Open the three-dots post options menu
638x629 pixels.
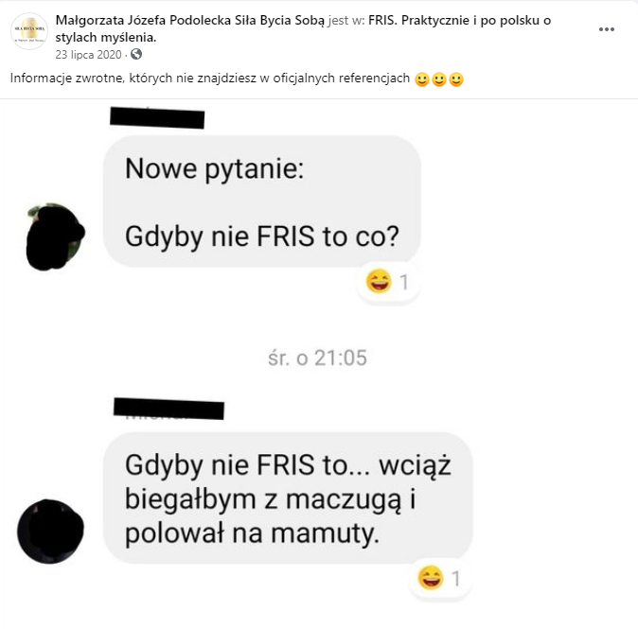click(606, 29)
